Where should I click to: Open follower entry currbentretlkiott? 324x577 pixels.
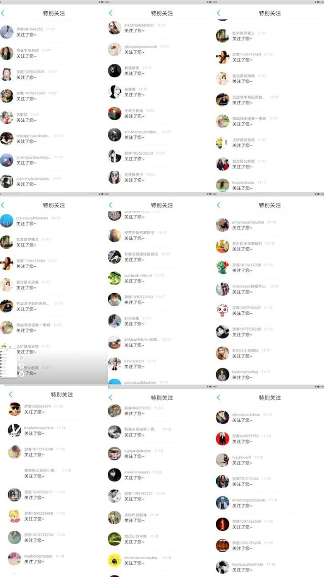(161, 278)
